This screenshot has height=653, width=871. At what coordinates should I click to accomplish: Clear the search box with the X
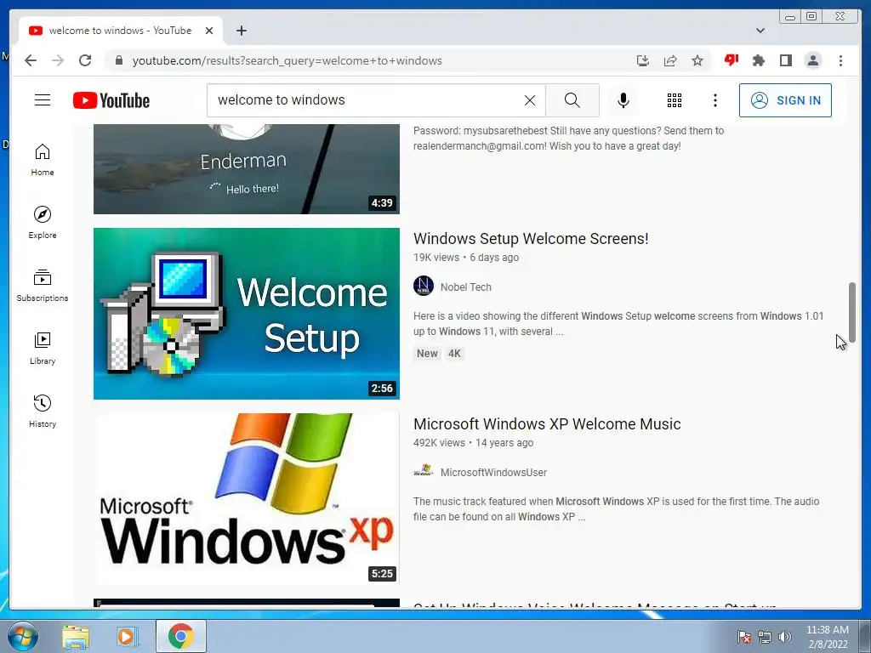530,100
